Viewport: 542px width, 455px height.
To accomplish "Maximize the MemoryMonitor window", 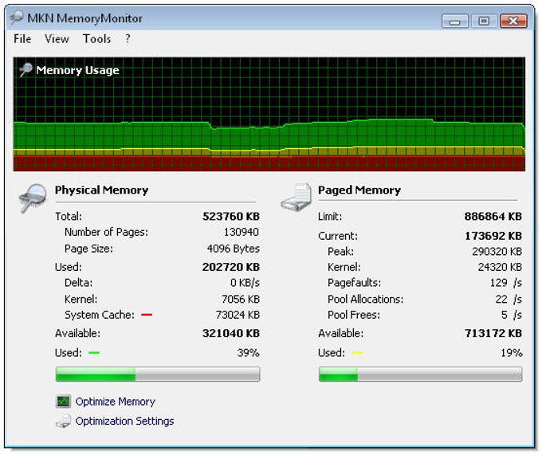I will pos(484,22).
